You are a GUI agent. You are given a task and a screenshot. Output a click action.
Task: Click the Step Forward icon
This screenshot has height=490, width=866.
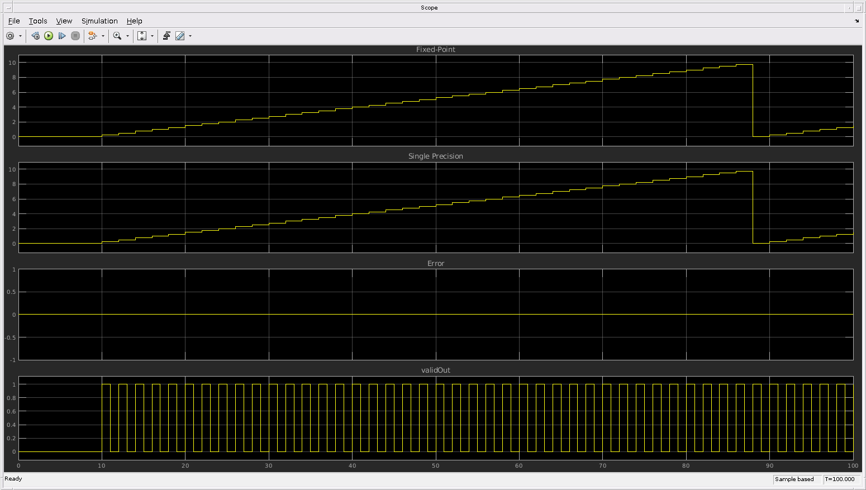[x=62, y=36]
